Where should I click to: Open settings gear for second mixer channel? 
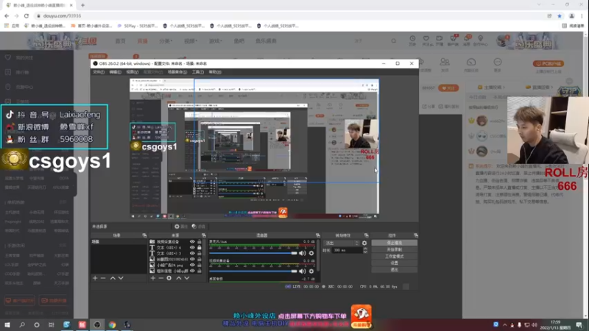click(311, 271)
